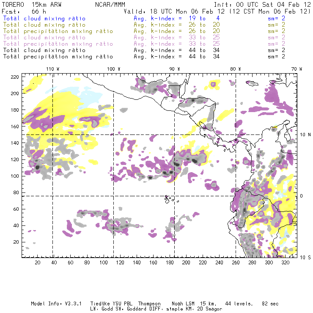The image size is (313, 313).
Task: Select the LW: Godd label
Action: tap(102, 309)
